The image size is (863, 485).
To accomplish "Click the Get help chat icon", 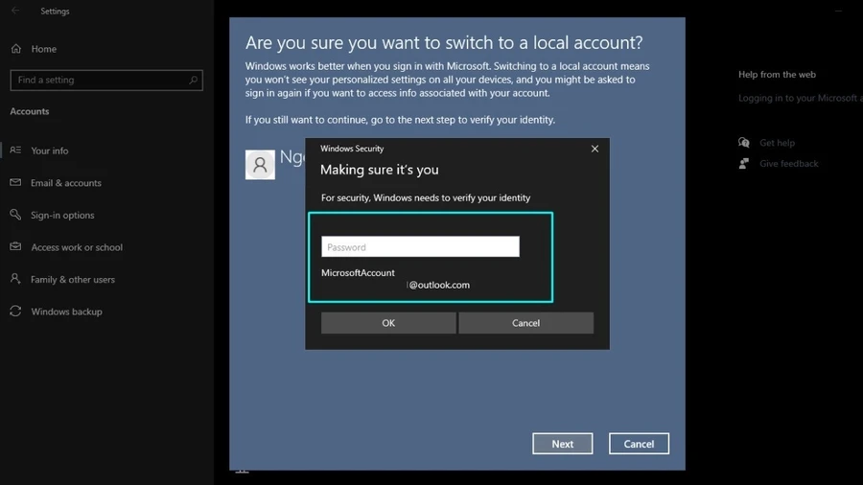I will [x=744, y=143].
